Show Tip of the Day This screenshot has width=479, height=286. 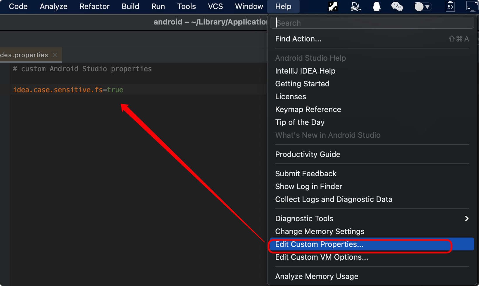372,122
